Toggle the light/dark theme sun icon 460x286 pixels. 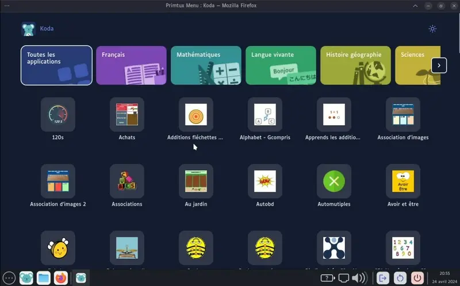click(x=432, y=29)
